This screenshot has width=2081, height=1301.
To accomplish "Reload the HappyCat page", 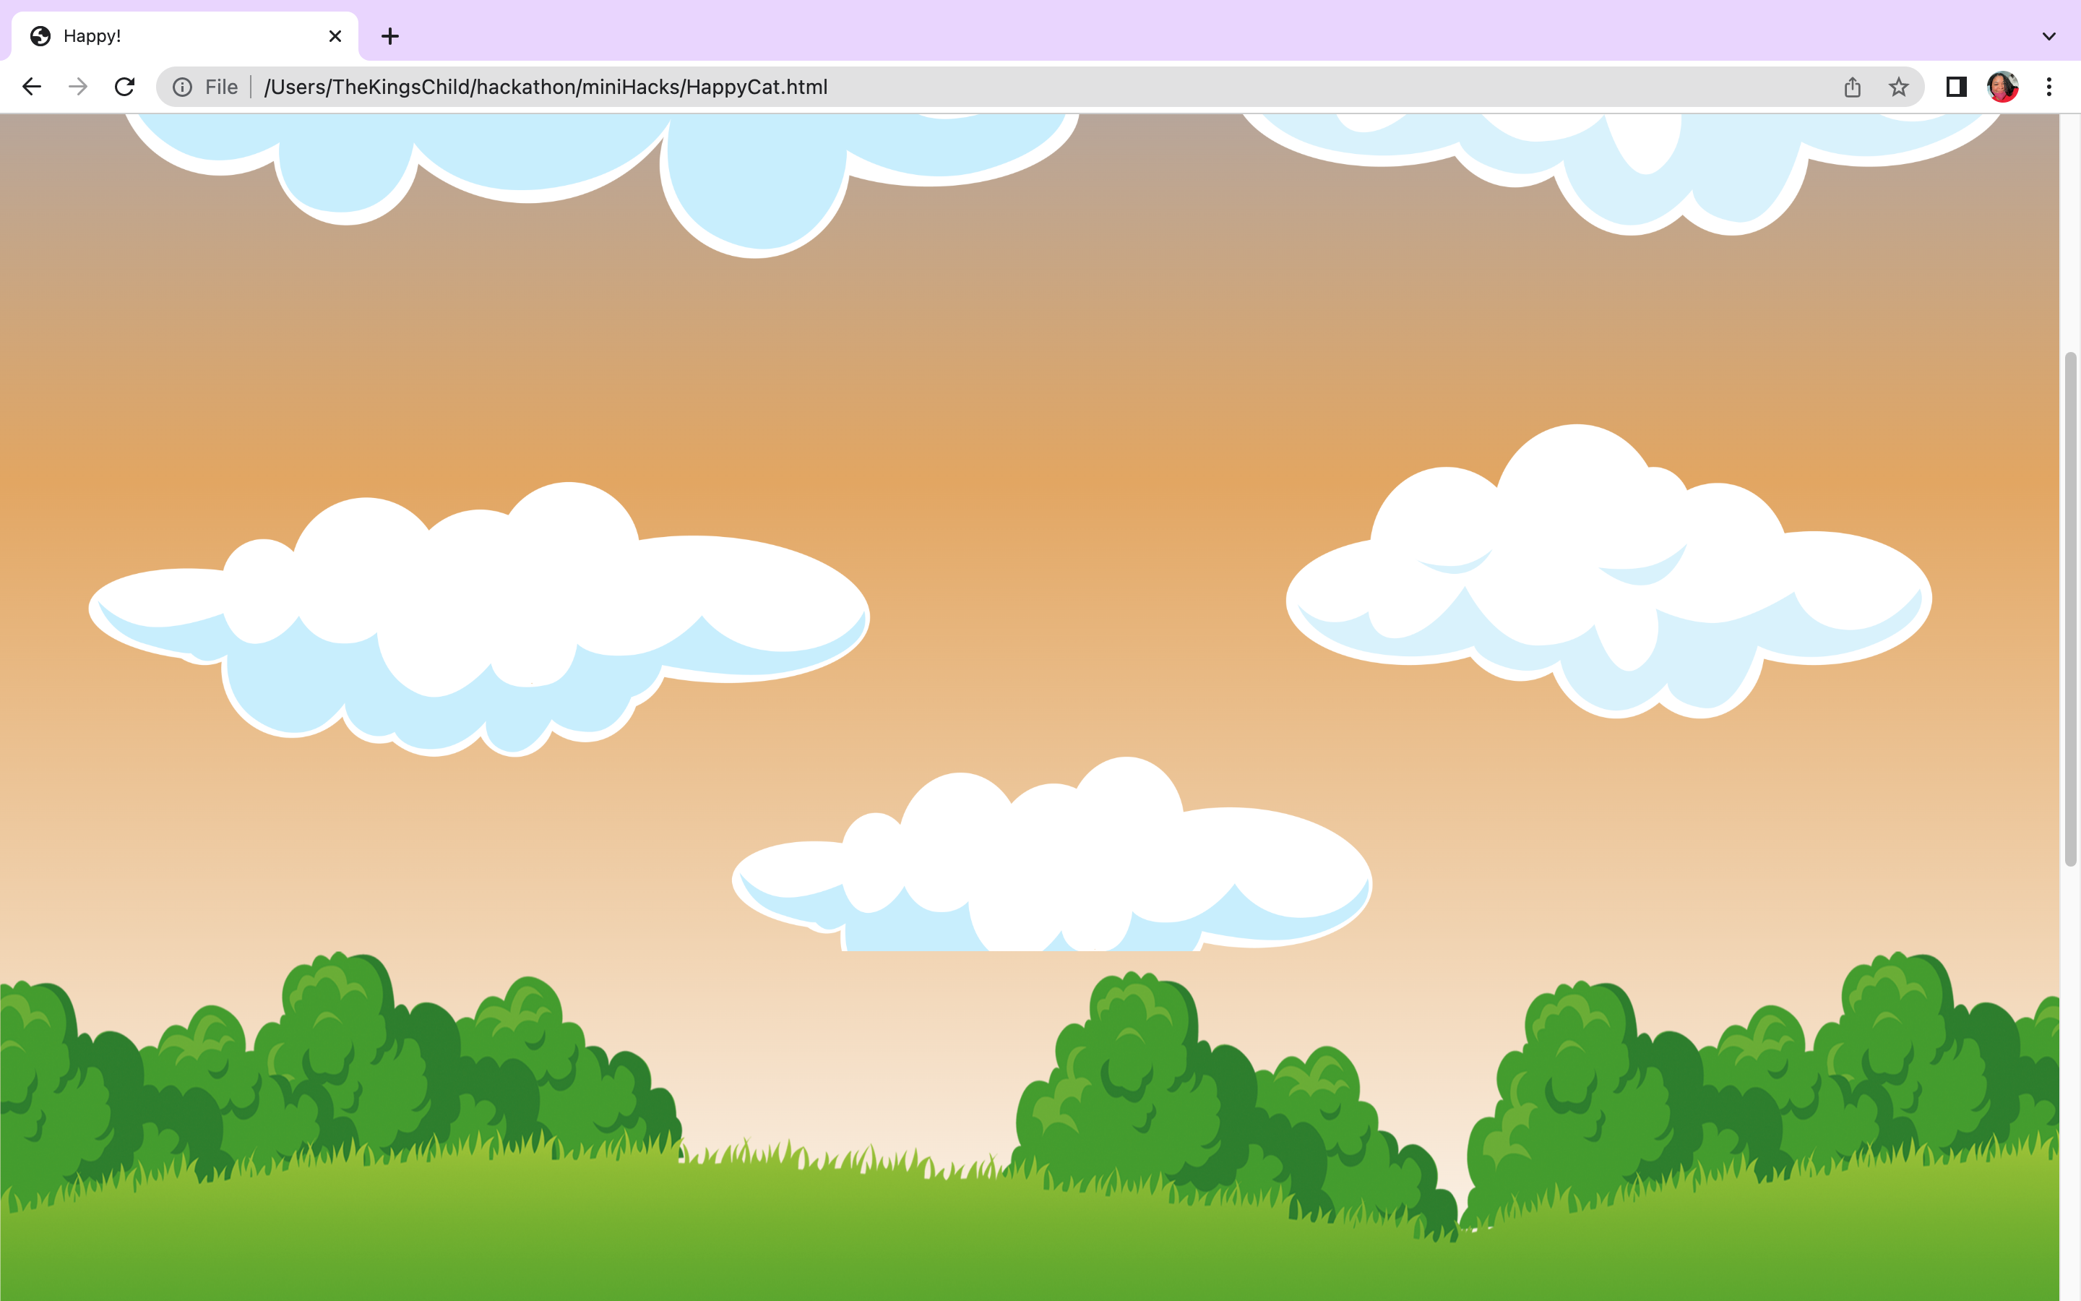I will (x=125, y=87).
